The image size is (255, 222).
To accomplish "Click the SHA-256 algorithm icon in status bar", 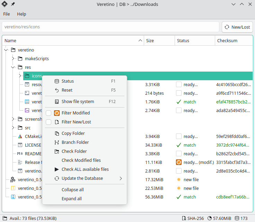I will click(x=184, y=218).
